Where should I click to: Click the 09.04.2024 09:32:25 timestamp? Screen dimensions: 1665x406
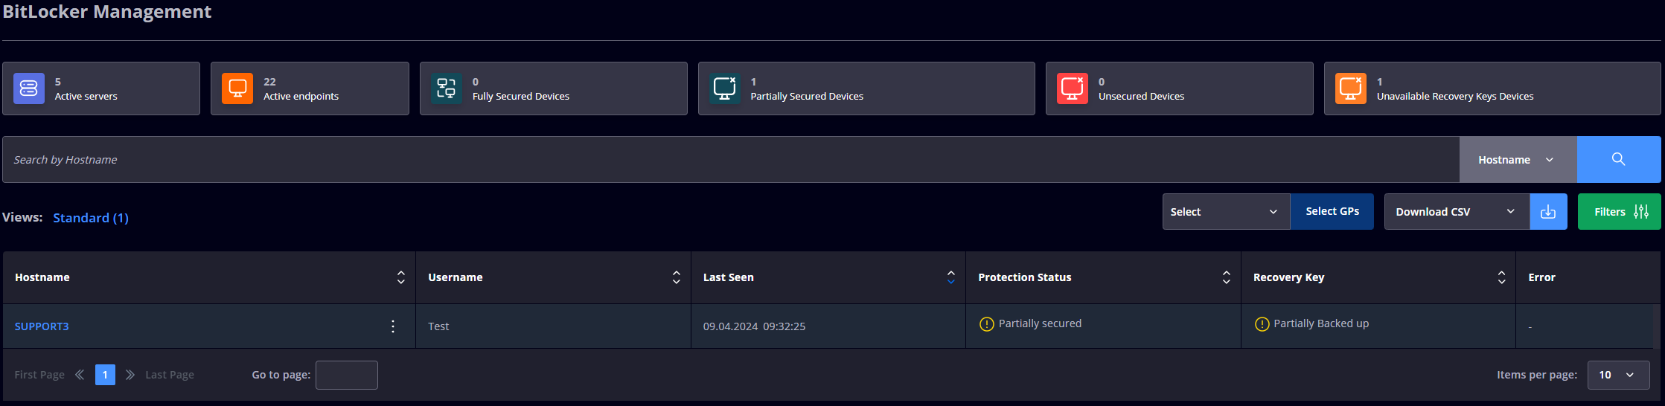tap(754, 326)
